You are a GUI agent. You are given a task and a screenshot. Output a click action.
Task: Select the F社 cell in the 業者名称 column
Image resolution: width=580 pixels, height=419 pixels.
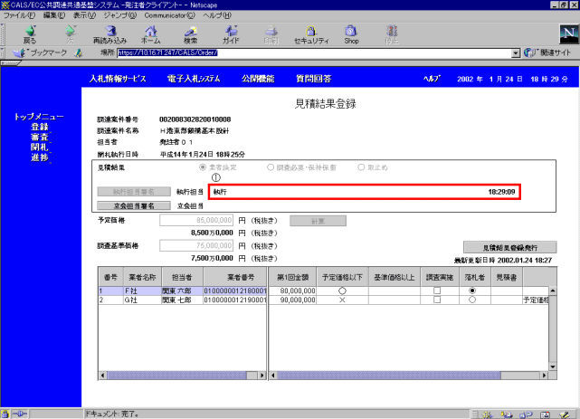pos(142,291)
